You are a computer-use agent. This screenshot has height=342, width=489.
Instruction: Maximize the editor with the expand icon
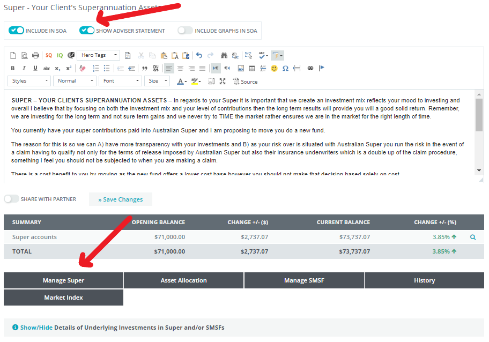point(223,81)
